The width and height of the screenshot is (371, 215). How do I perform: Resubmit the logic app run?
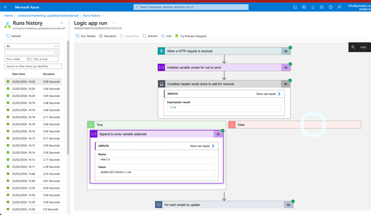click(x=107, y=36)
